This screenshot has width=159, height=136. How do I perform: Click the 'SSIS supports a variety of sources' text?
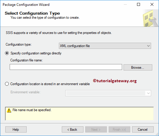point(59,33)
